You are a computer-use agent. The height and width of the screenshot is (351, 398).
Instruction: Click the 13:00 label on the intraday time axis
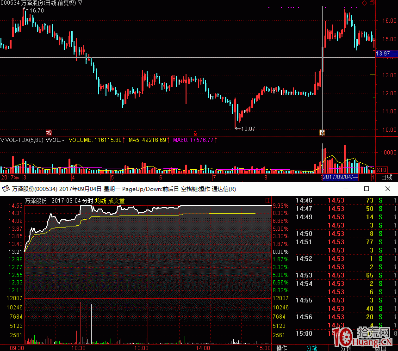pyautogui.click(x=141, y=348)
